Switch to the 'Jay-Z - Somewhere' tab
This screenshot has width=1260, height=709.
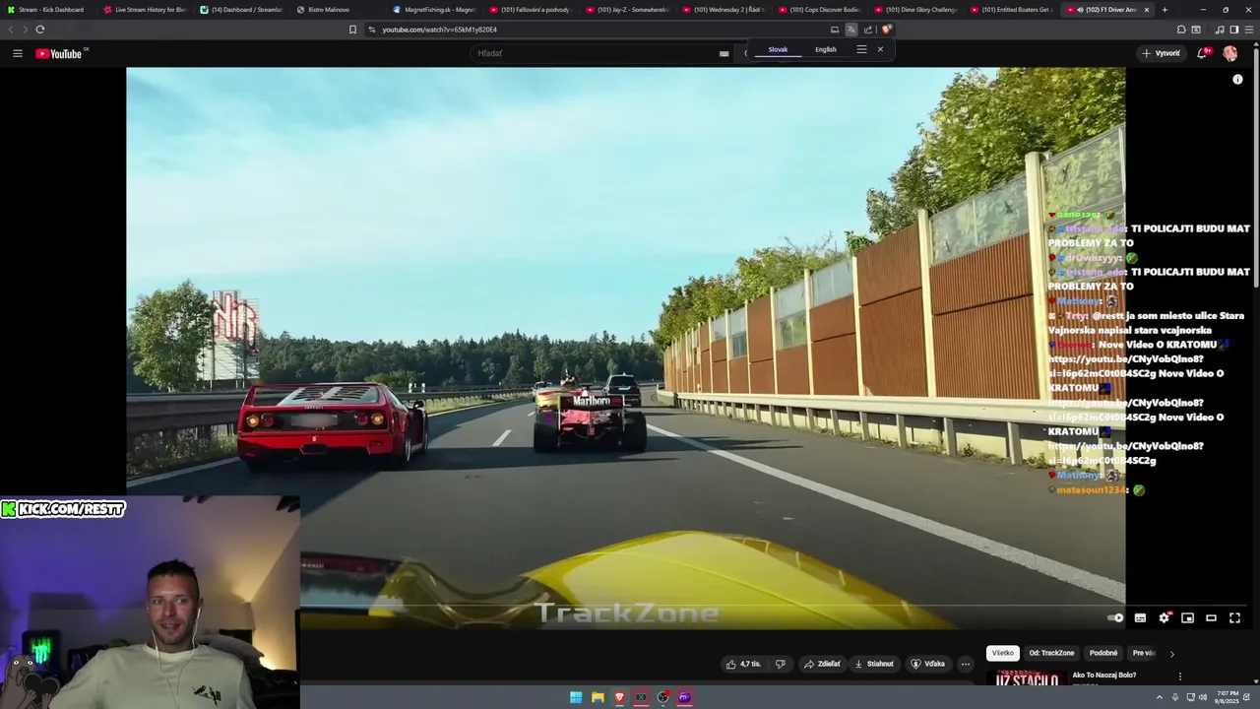point(628,10)
